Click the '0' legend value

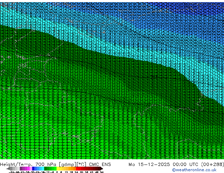pos(57,172)
